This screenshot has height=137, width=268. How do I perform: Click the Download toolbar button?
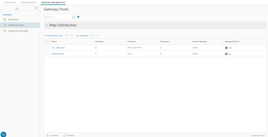(x=82, y=36)
